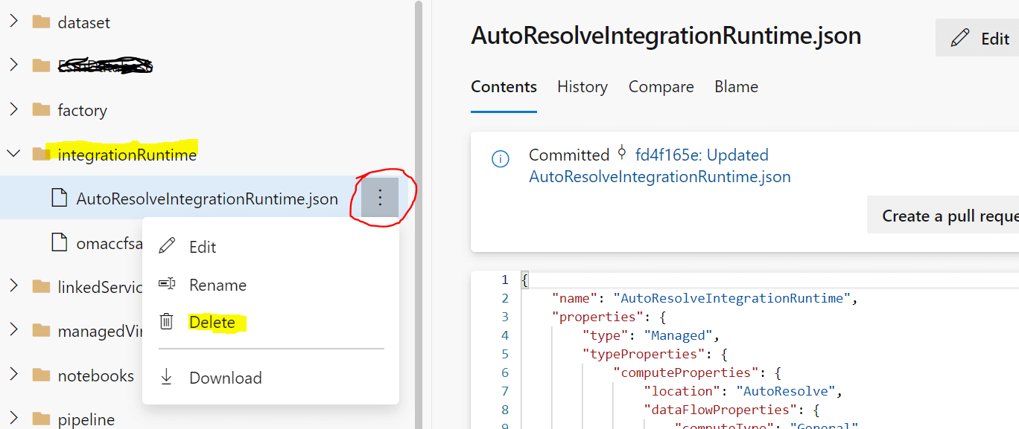The width and height of the screenshot is (1019, 429).
Task: Expand the pipeline folder chevron
Action: point(13,419)
